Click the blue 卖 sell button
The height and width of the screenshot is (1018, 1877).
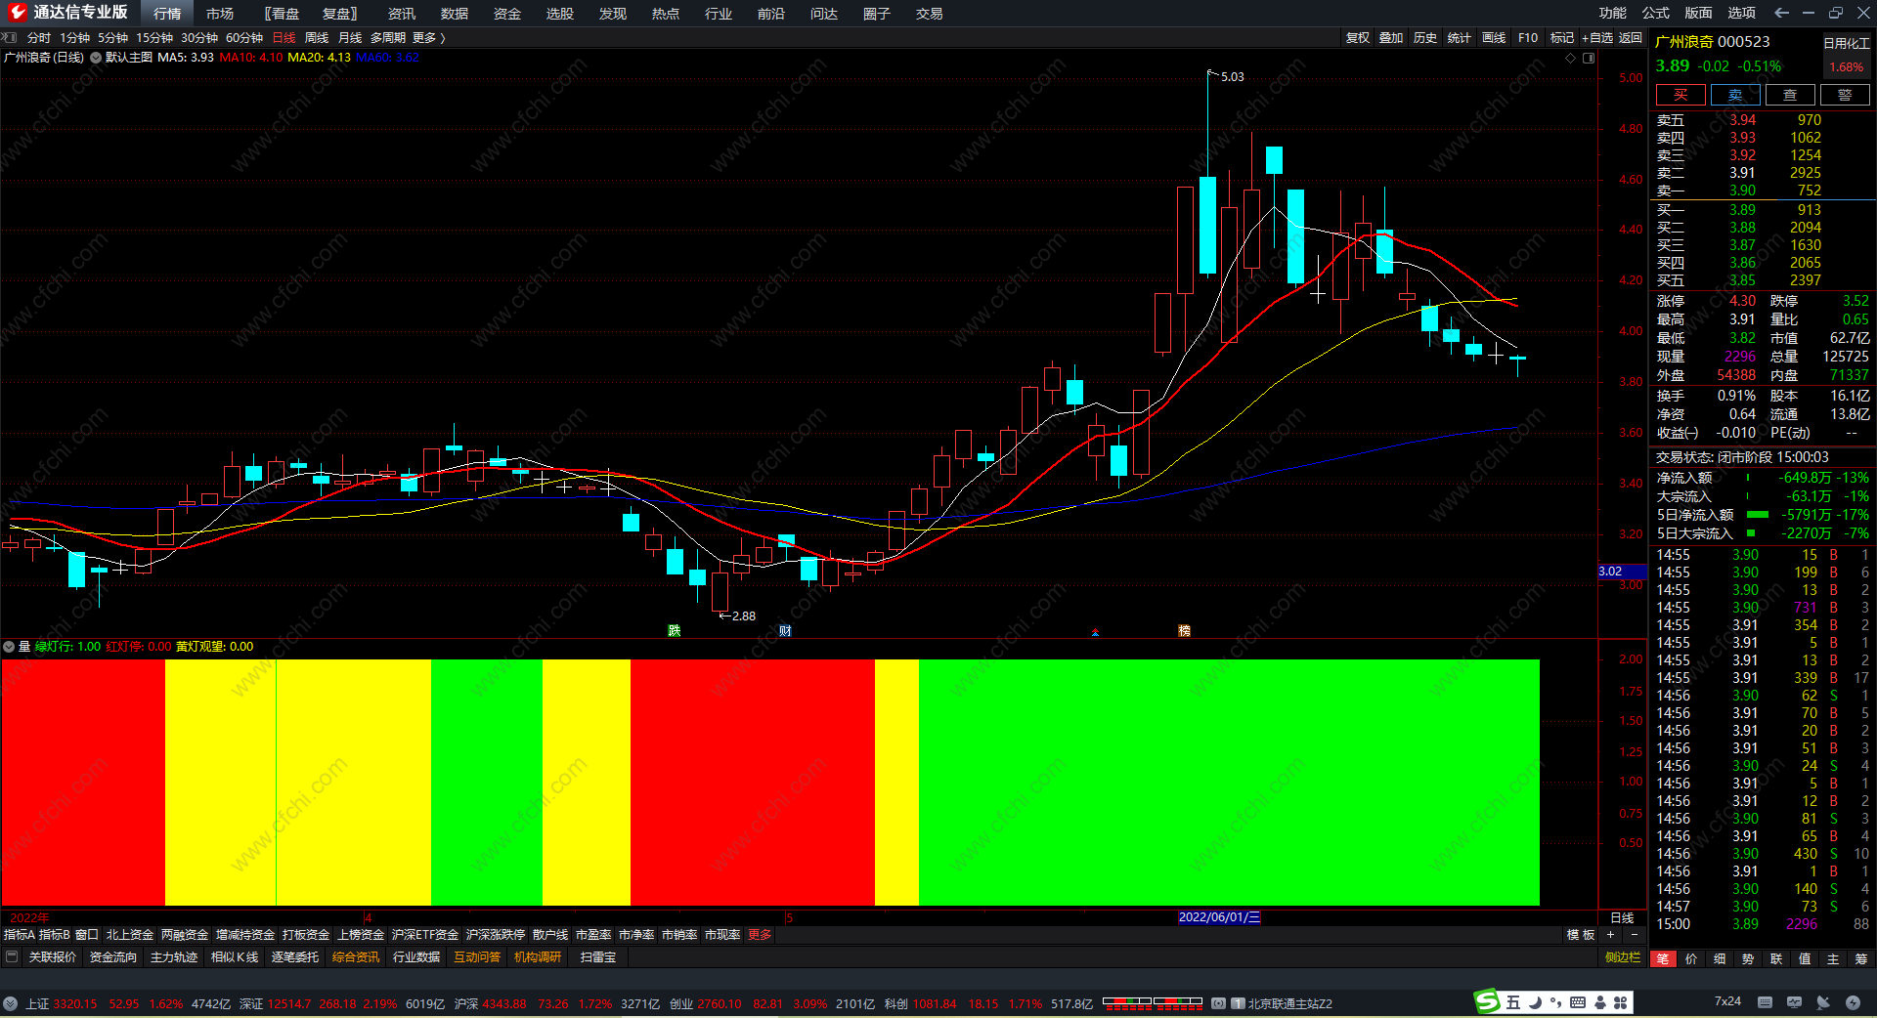[1735, 95]
